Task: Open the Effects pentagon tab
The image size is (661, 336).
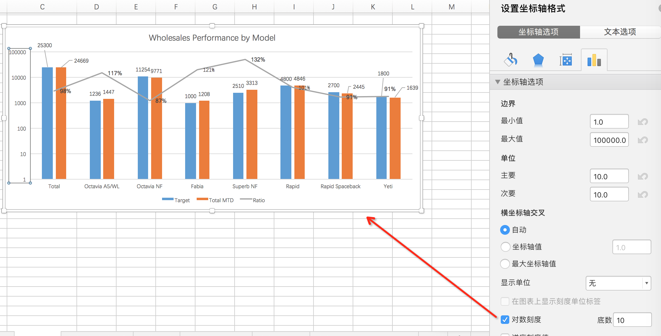Action: tap(538, 60)
